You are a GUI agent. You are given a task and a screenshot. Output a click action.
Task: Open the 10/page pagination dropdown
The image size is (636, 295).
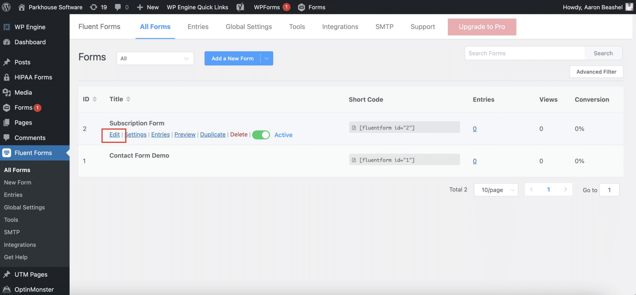[x=496, y=190]
